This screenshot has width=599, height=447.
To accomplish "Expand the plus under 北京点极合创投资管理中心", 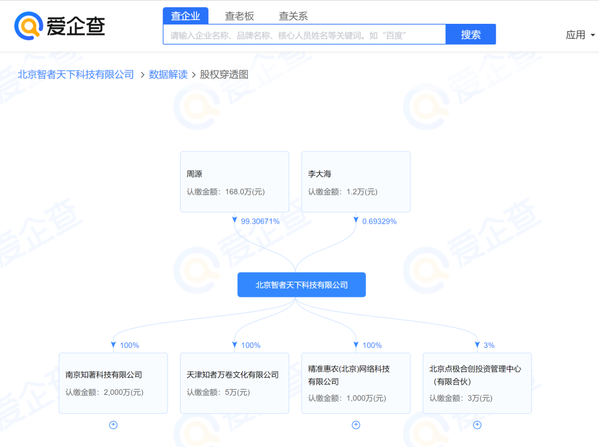I will (477, 425).
